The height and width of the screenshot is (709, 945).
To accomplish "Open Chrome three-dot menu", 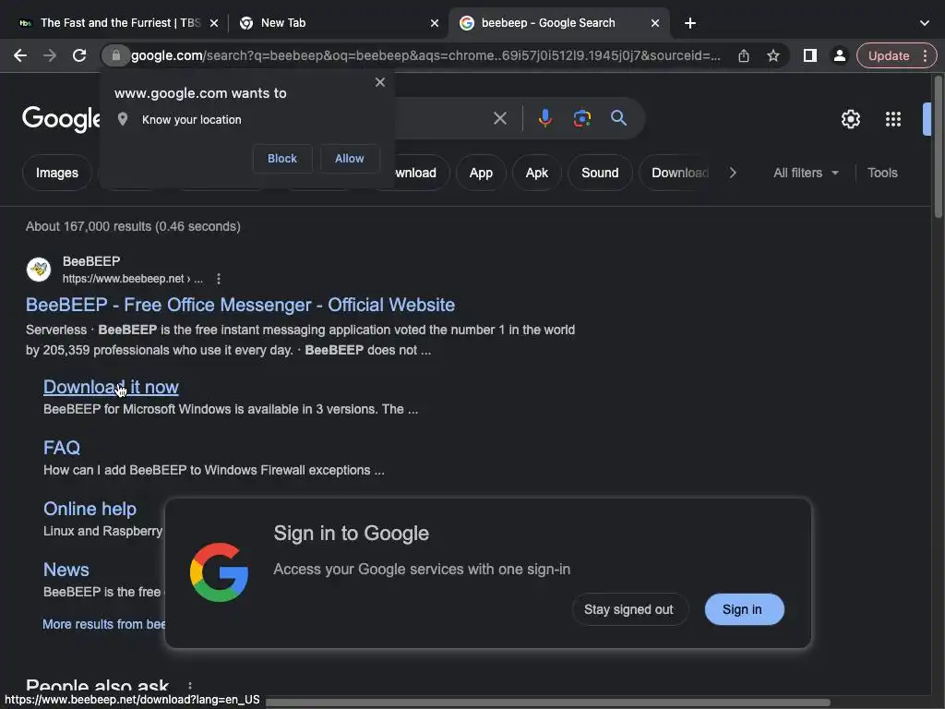I will [x=925, y=55].
